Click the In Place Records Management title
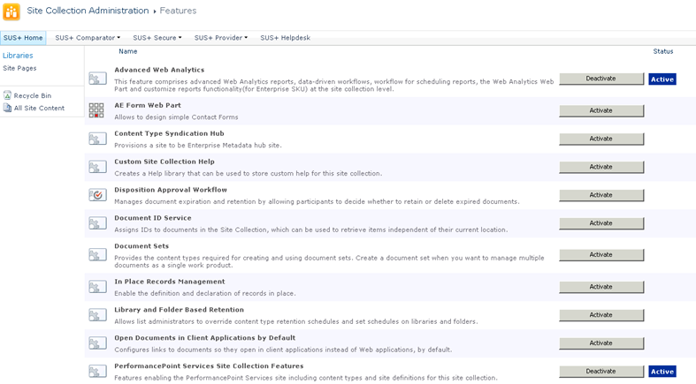Viewport: 696px width, 384px height. [x=170, y=282]
